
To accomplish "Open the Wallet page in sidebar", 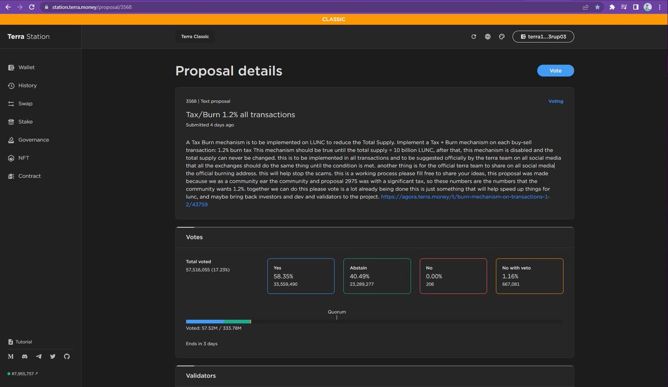I will click(x=22, y=67).
